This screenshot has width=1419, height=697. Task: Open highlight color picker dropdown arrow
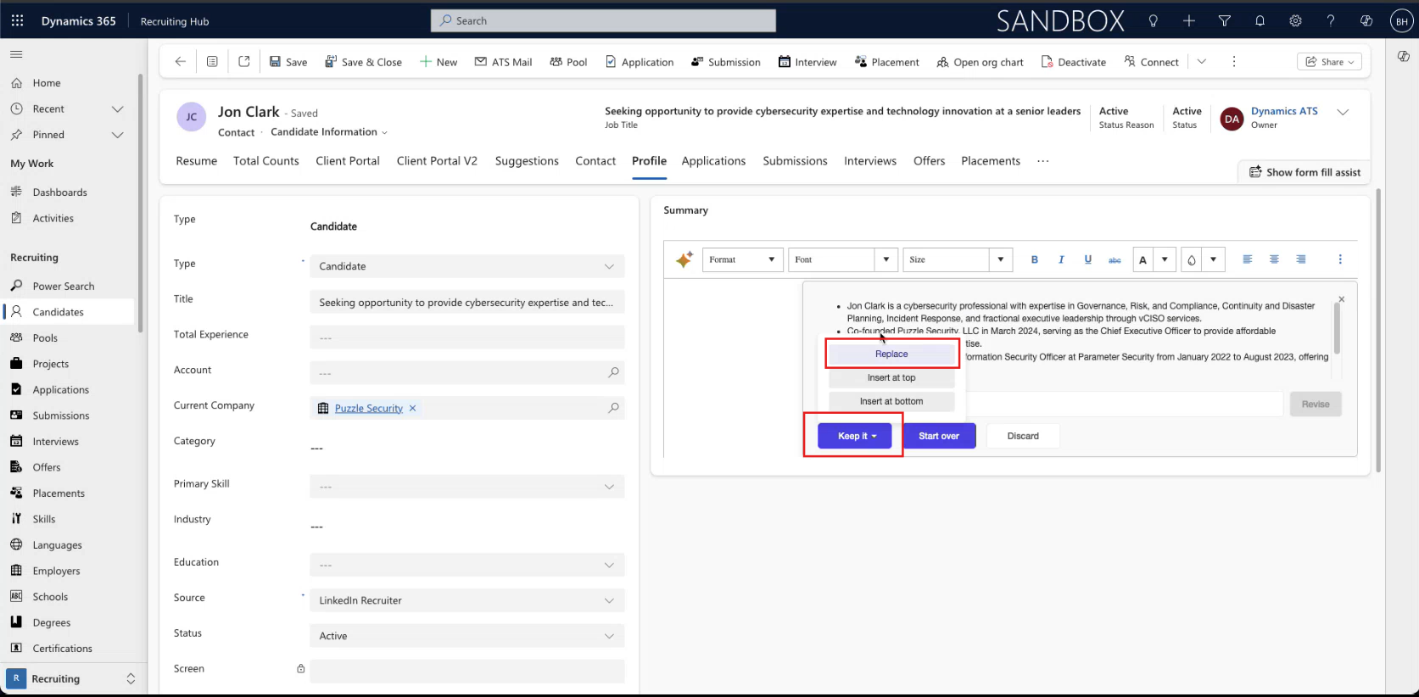pos(1215,259)
